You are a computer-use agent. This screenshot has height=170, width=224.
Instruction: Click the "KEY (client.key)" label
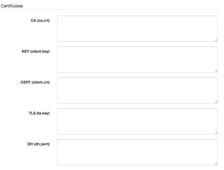pyautogui.click(x=35, y=51)
